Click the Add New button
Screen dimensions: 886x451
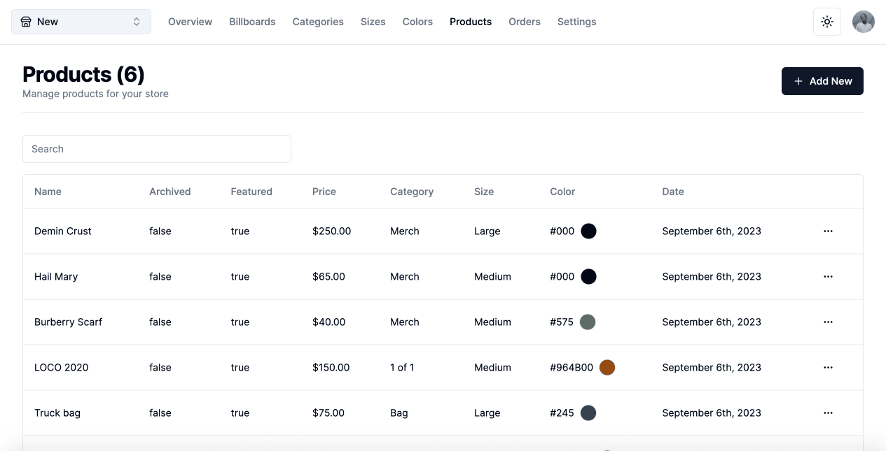tap(822, 81)
